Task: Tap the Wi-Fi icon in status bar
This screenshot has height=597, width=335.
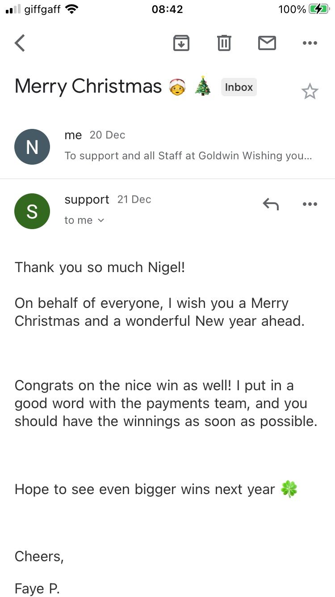Action: click(71, 9)
